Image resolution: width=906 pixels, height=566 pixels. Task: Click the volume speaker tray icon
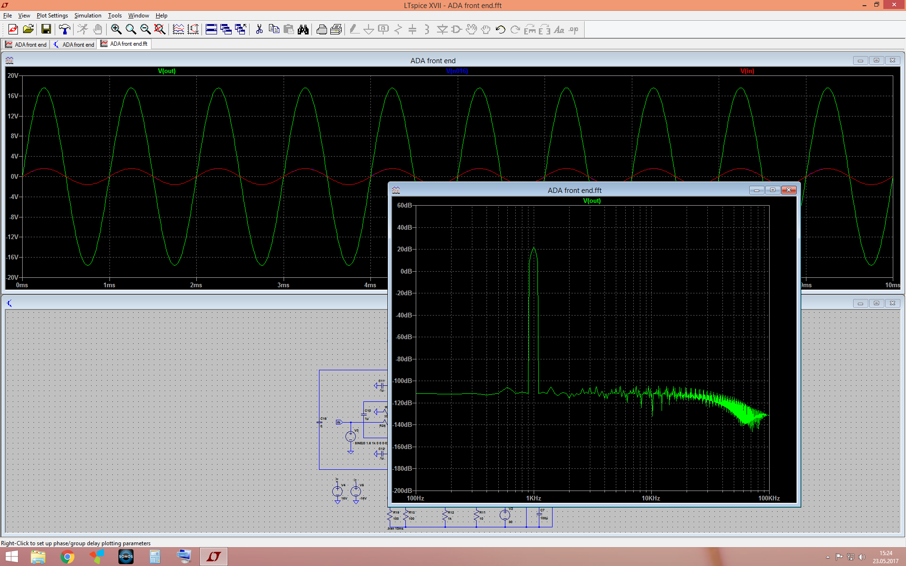pyautogui.click(x=862, y=557)
